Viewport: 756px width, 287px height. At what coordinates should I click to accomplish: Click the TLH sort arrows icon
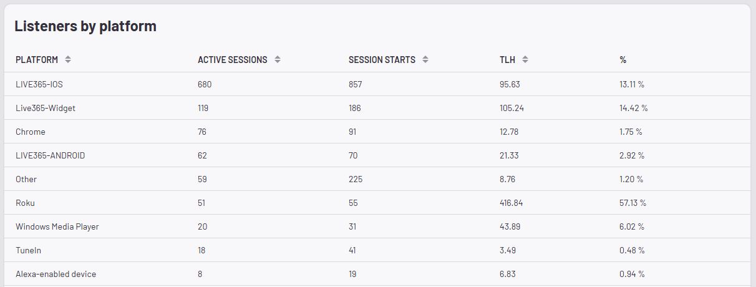pyautogui.click(x=525, y=60)
